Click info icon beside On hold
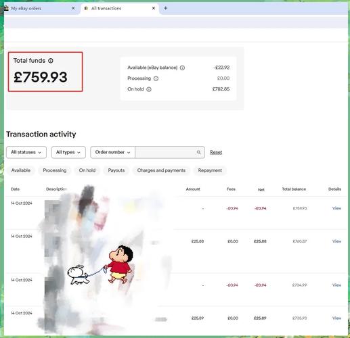 point(149,89)
